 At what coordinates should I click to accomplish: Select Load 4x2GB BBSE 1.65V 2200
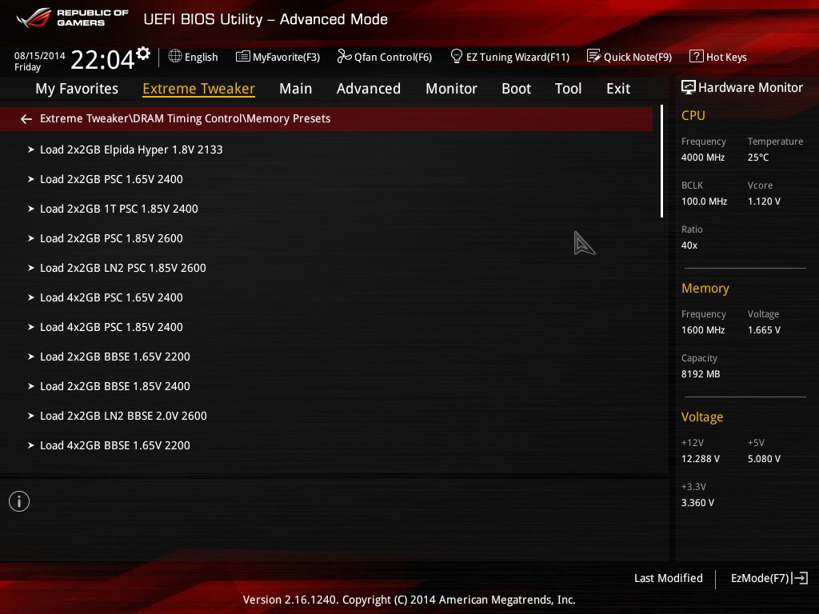click(115, 445)
